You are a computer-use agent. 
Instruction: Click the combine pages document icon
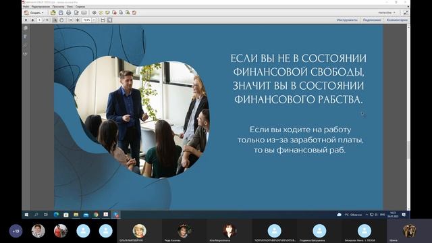121,13
